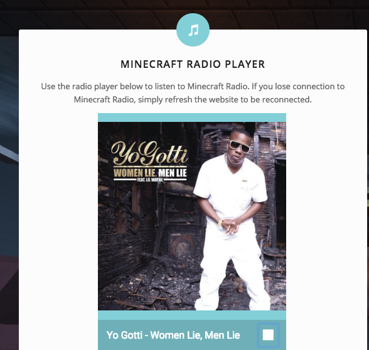Click the 'MINECRAFT RADIO PLAYER' heading
This screenshot has width=369, height=350.
[x=193, y=64]
